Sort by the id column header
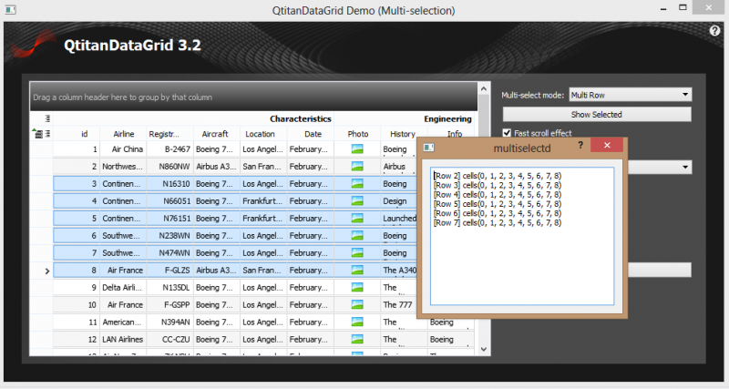729x389 pixels. click(x=77, y=134)
